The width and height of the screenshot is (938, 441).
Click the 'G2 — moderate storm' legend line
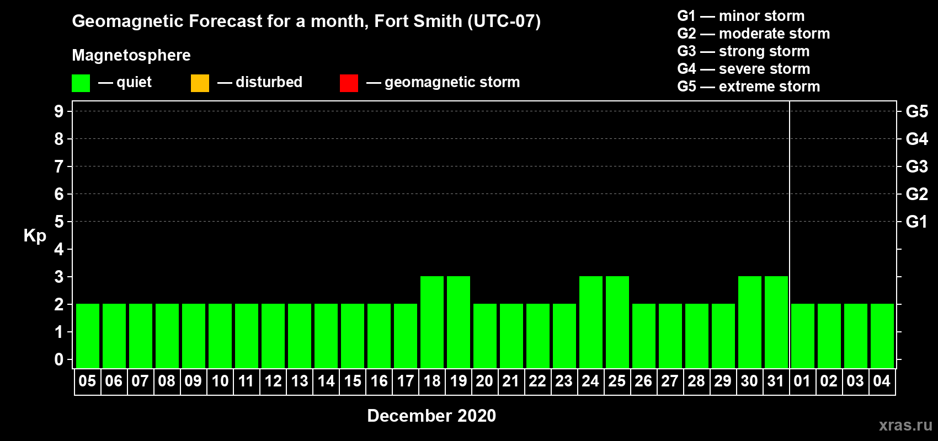[754, 34]
